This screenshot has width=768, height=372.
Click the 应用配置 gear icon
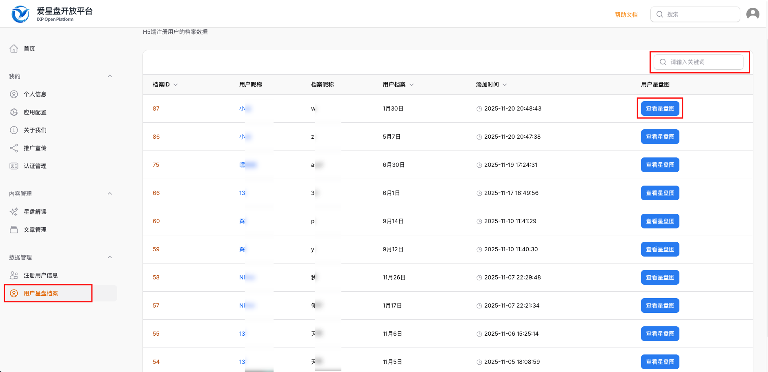[14, 112]
